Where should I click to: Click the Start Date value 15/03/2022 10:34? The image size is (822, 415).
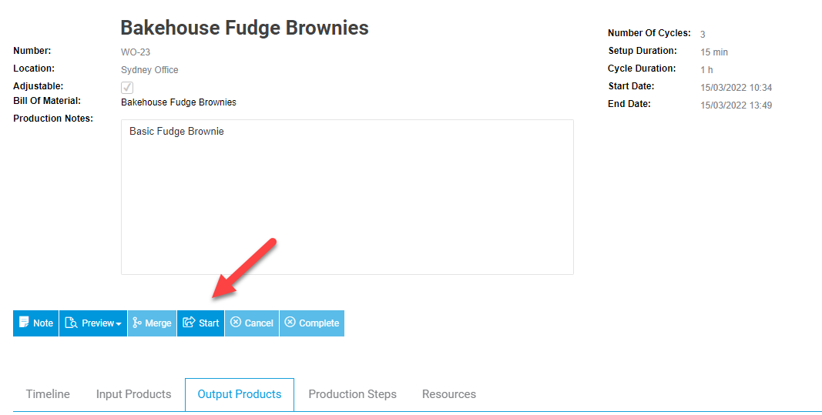[736, 88]
